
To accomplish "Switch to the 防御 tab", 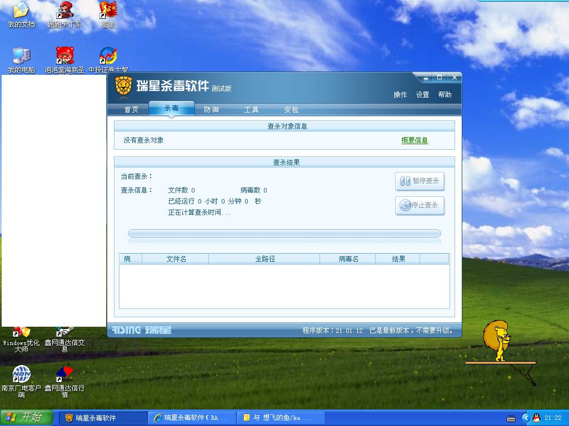I will click(211, 110).
